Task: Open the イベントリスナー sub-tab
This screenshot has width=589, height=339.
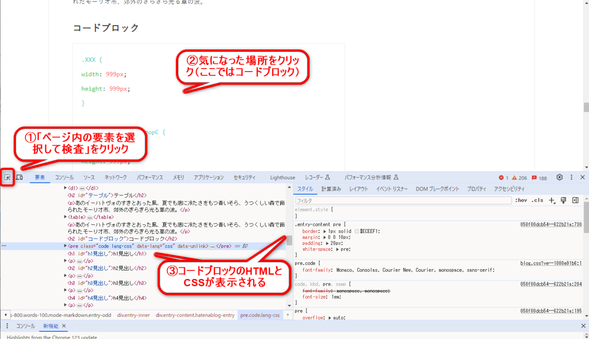Action: click(x=392, y=189)
